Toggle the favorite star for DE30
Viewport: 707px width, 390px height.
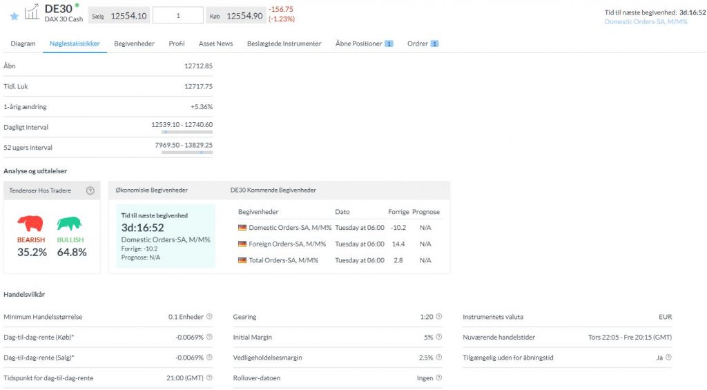pyautogui.click(x=14, y=17)
